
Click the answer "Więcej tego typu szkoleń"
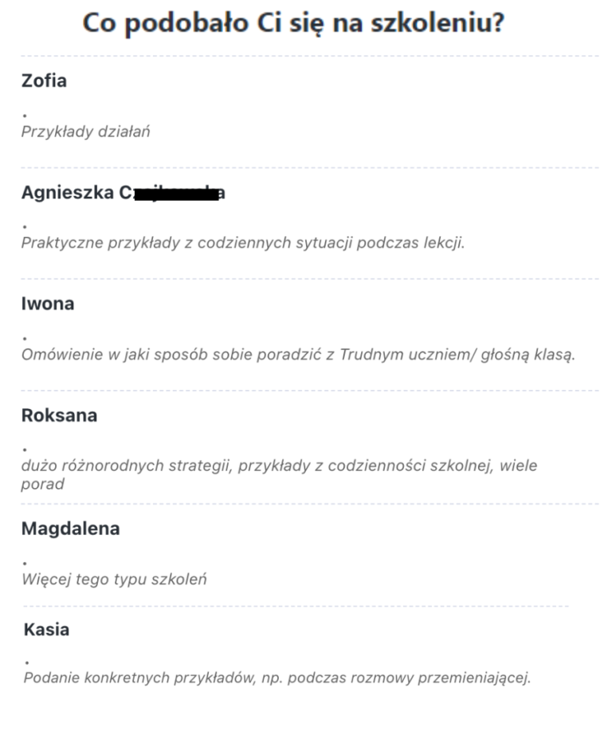tap(114, 579)
